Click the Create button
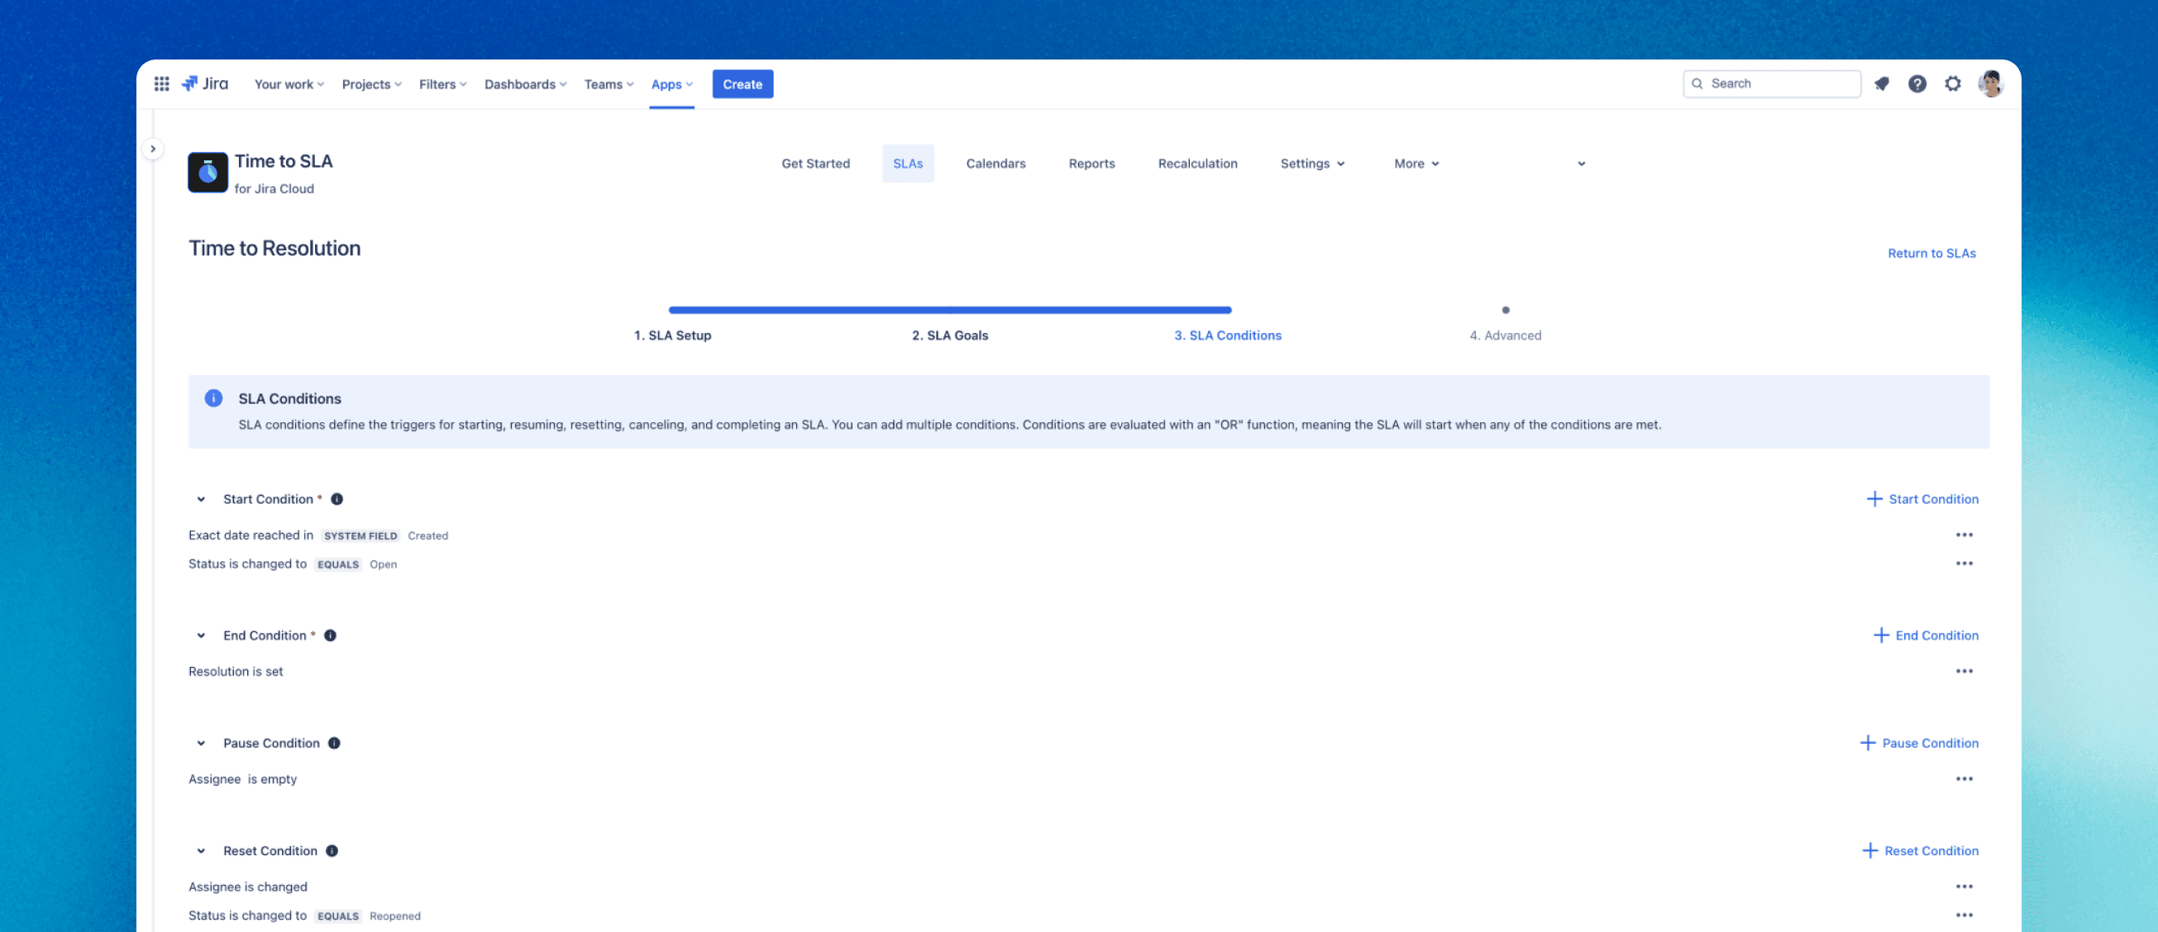This screenshot has height=932, width=2158. point(742,83)
